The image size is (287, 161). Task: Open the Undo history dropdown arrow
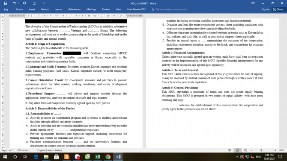pos(18,3)
